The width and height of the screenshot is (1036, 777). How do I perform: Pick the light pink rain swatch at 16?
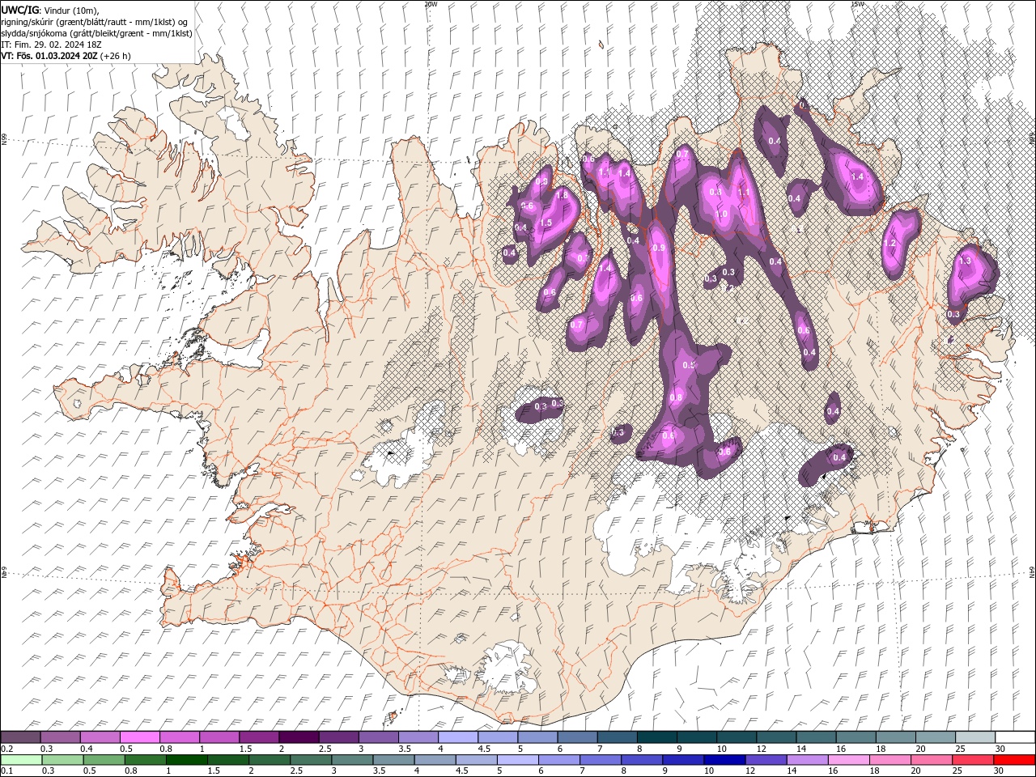coord(849,760)
